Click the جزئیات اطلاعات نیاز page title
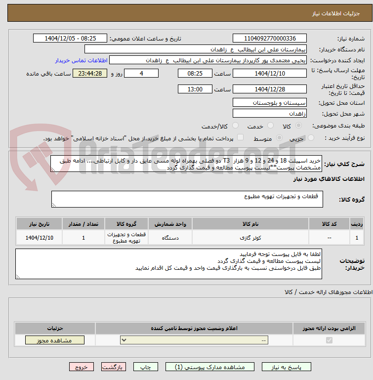The image size is (373, 380). tap(335, 13)
